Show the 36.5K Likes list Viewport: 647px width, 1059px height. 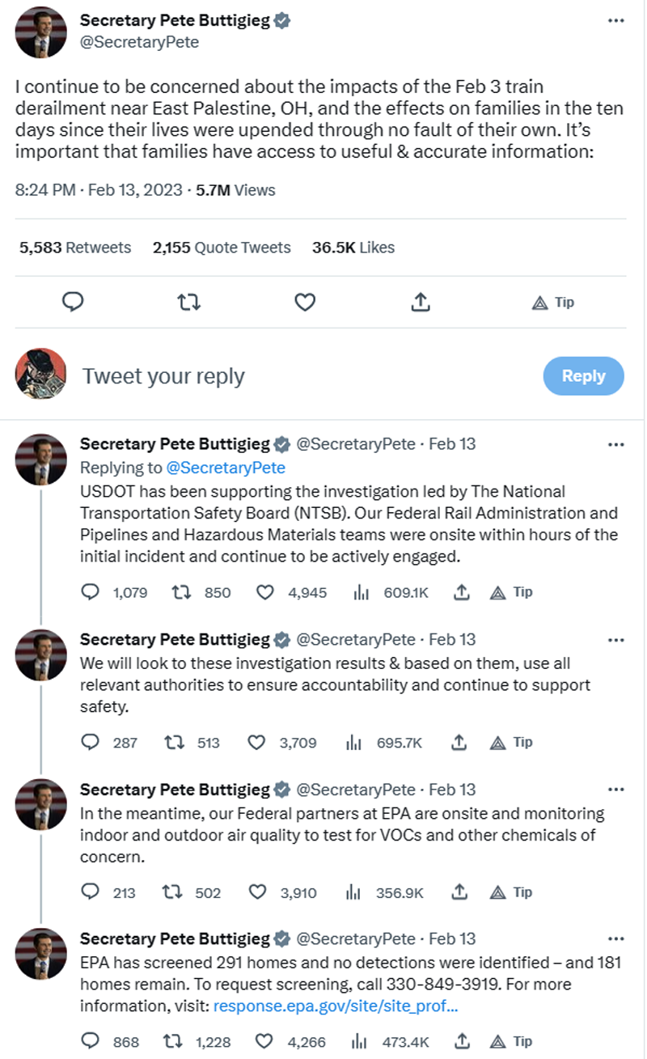click(353, 248)
